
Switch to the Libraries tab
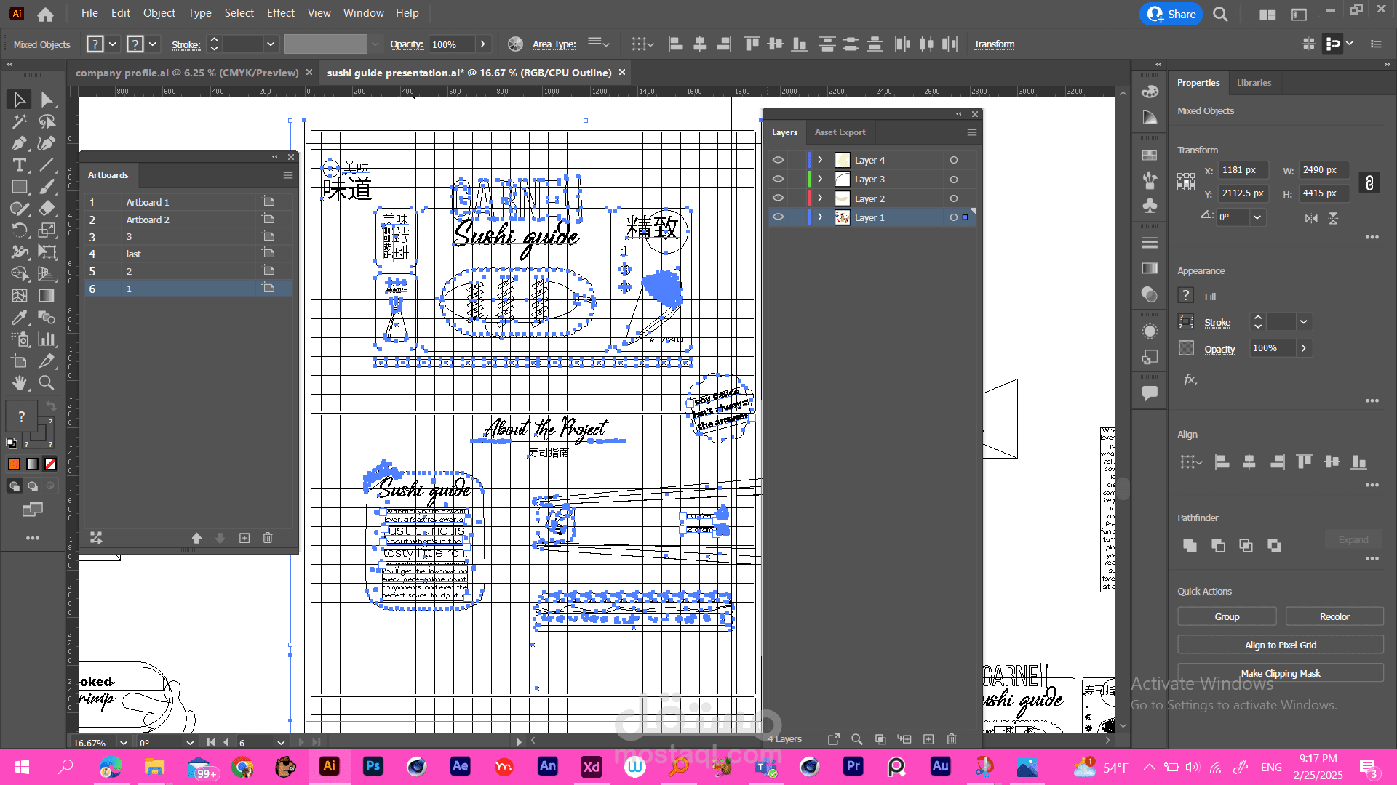pyautogui.click(x=1254, y=83)
